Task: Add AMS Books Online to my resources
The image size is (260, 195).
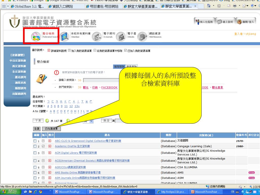Action: click(43, 172)
